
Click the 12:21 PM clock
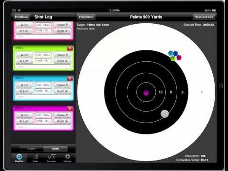(114, 10)
